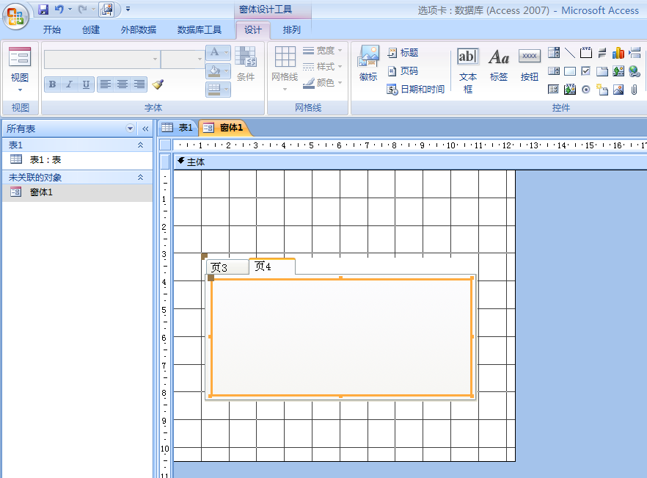647x478 pixels.
Task: Insert a Logo (徽标) control
Action: click(368, 65)
